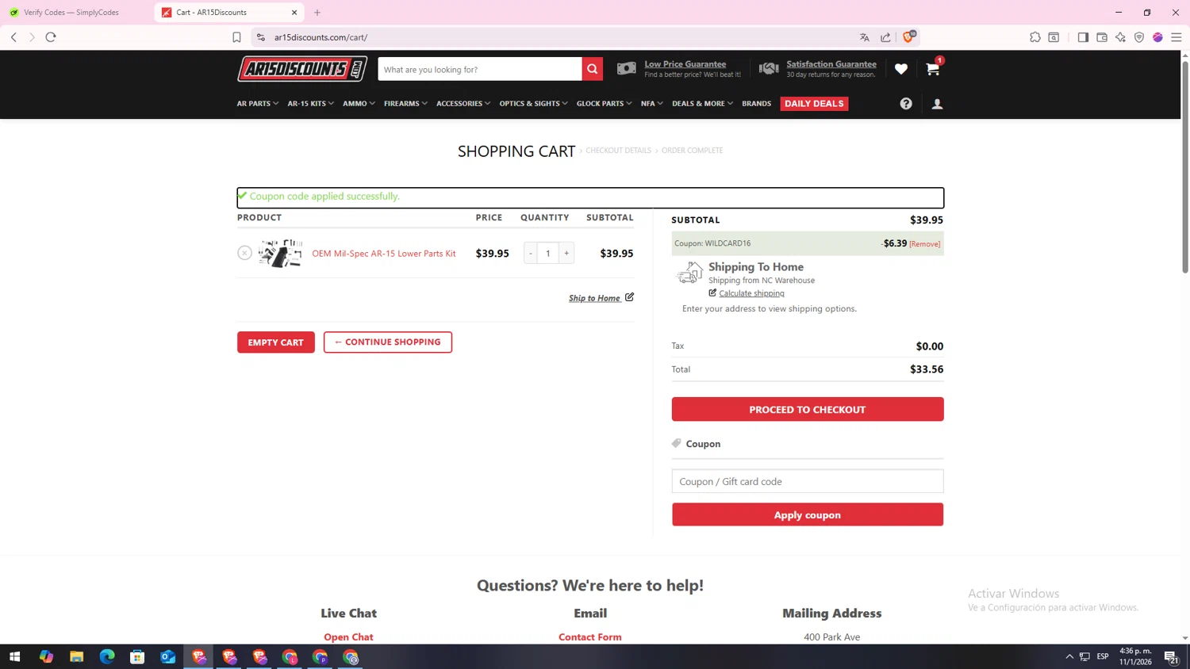
Task: Click the AR15Discounts logo
Action: pyautogui.click(x=302, y=69)
